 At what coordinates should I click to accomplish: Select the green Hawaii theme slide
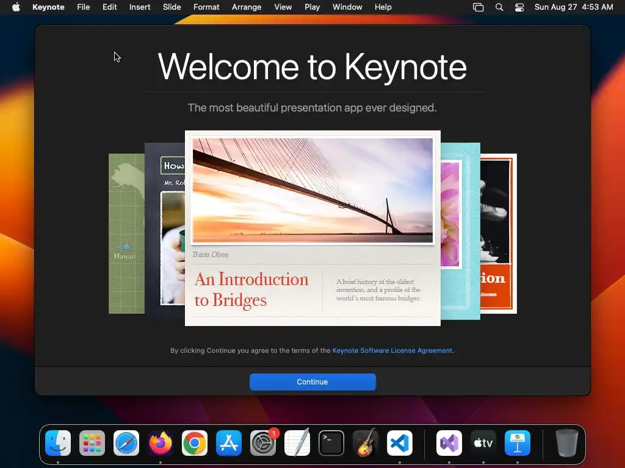126,233
